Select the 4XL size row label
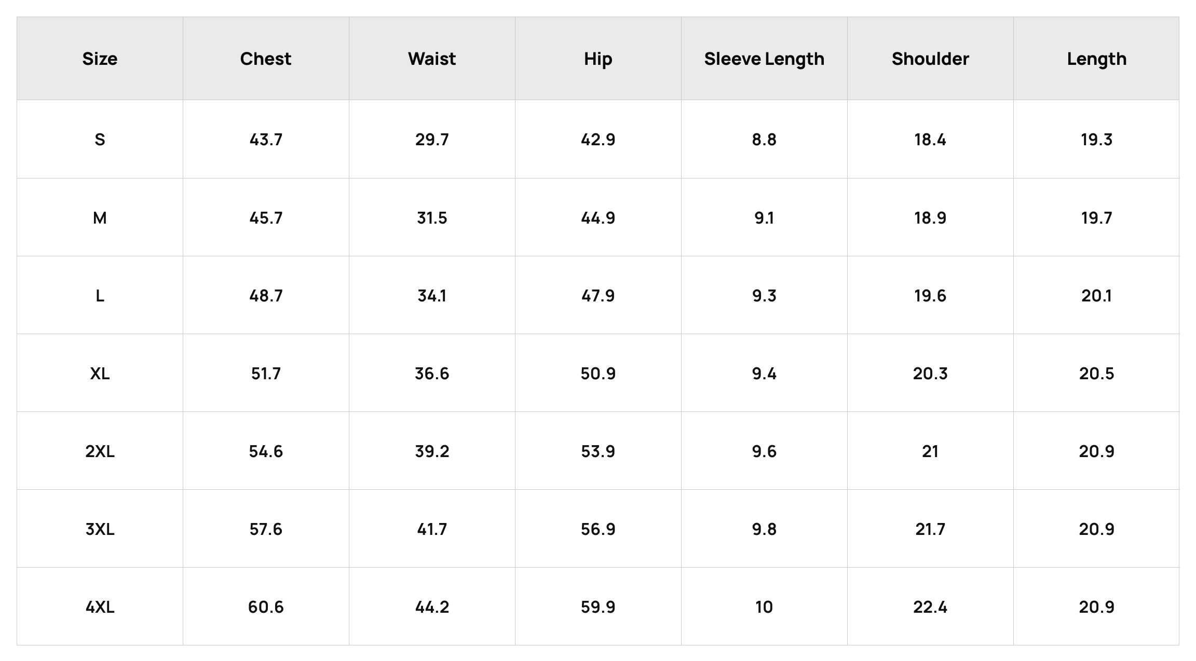The image size is (1196, 661). pos(100,607)
